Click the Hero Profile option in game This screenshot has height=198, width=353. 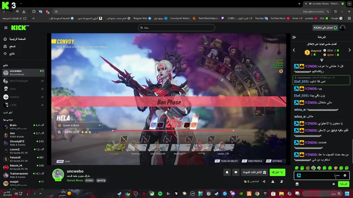(252, 161)
